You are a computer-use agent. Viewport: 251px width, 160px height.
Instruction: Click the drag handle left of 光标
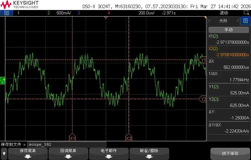pyautogui.click(x=209, y=21)
